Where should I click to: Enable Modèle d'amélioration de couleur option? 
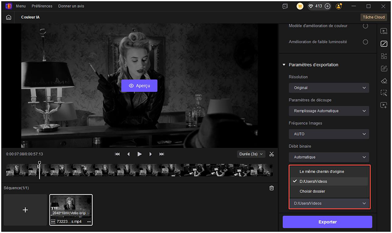tap(365, 26)
